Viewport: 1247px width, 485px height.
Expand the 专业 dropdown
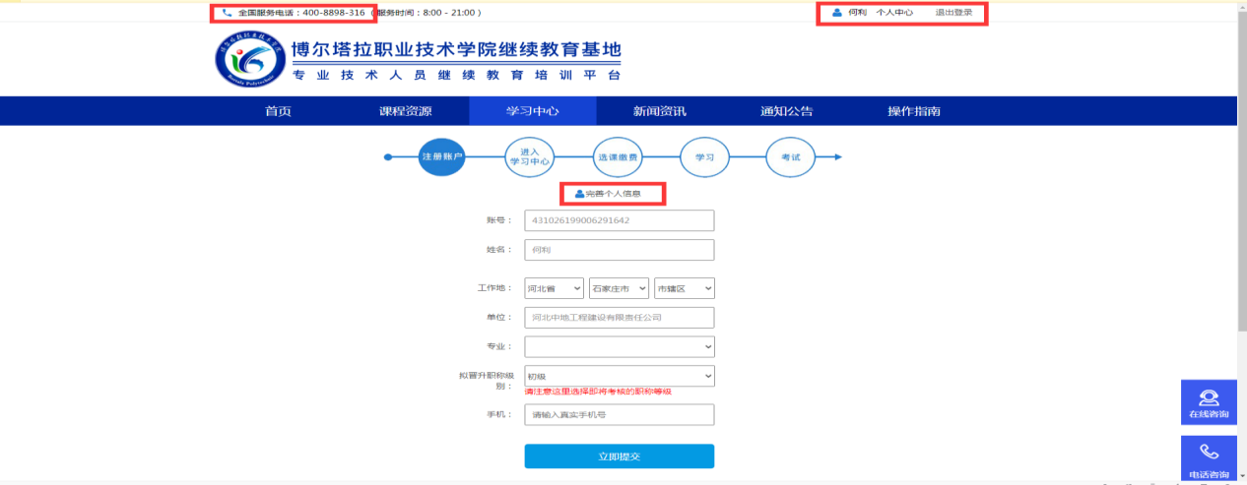[x=619, y=346]
